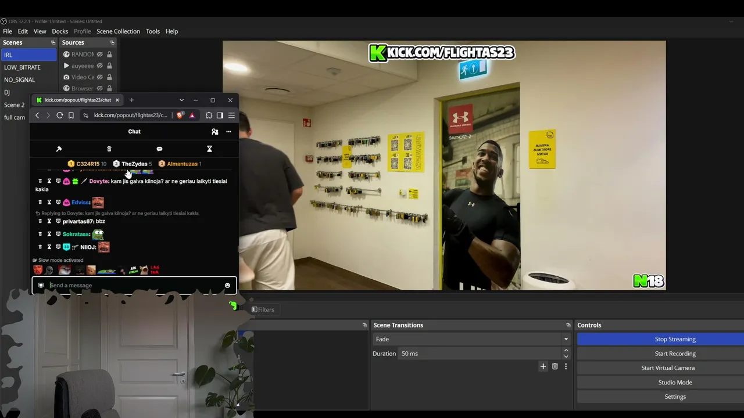Open the browser tab search dropdown

point(181,100)
